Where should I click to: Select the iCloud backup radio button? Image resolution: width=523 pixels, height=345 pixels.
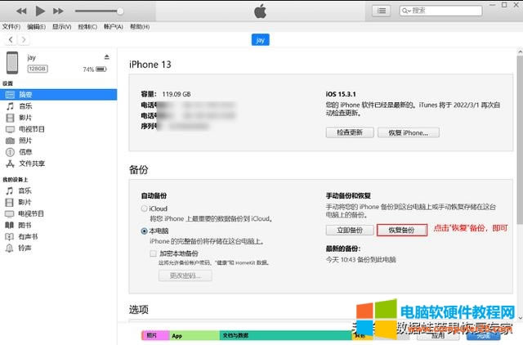(x=144, y=208)
